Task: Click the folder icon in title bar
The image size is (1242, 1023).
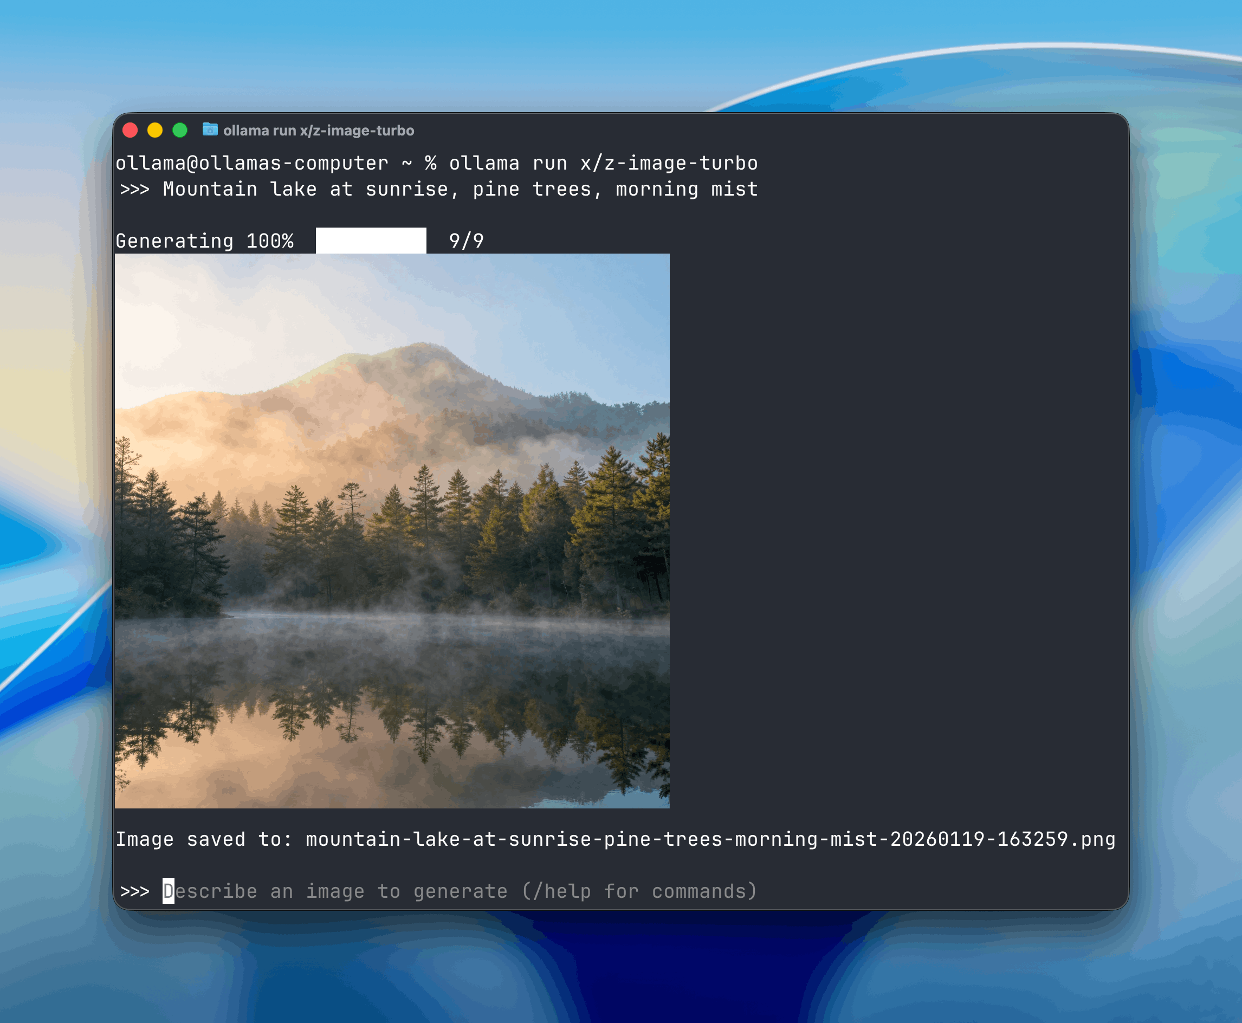Action: [x=210, y=130]
